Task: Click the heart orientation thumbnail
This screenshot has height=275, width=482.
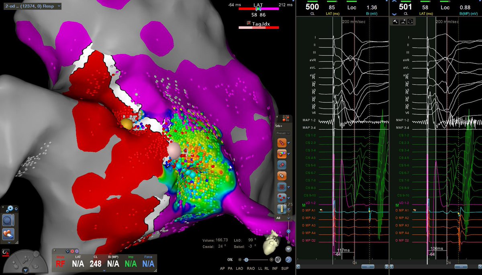Action: click(x=272, y=243)
